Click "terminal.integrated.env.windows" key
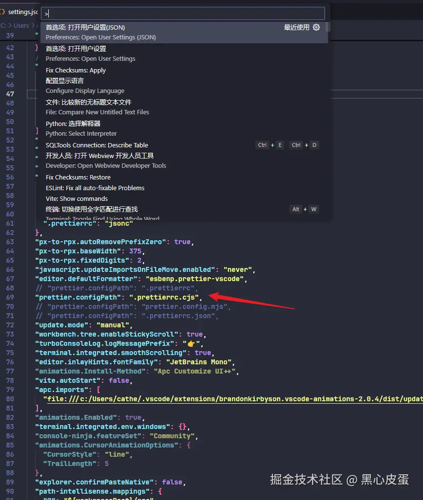Screen dimensions: 423x500 tap(102, 427)
